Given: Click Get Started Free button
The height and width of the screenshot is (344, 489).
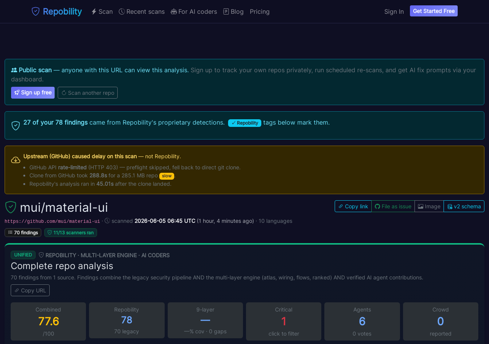Looking at the screenshot, I should (x=434, y=11).
